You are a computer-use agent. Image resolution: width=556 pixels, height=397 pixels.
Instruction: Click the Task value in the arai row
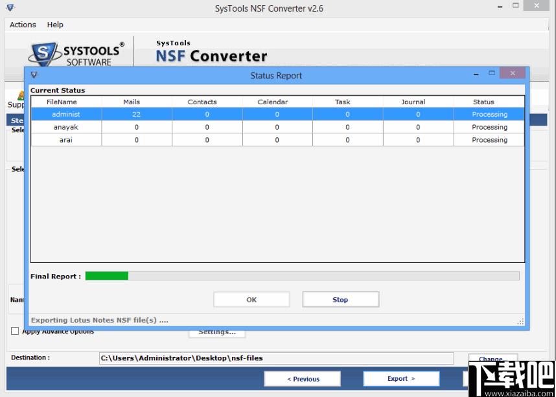click(348, 140)
